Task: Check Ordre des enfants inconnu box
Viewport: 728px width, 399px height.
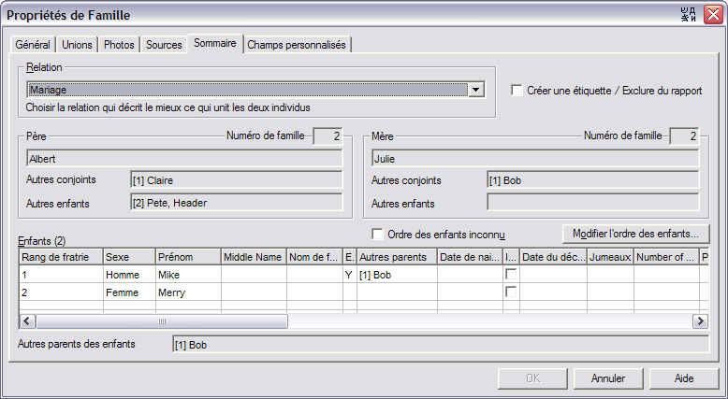Action: (x=377, y=234)
